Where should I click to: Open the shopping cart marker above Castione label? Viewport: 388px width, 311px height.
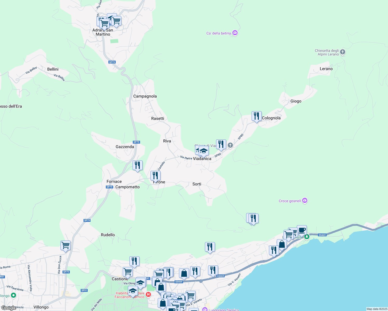pos(128,273)
